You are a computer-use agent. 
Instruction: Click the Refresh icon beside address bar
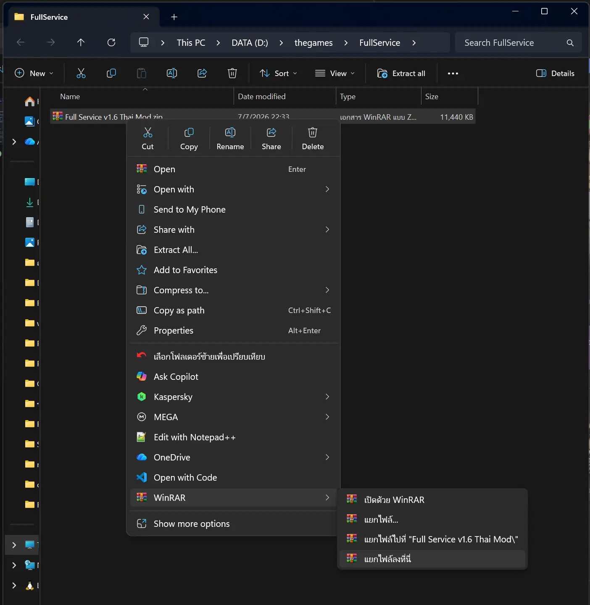[x=111, y=42]
